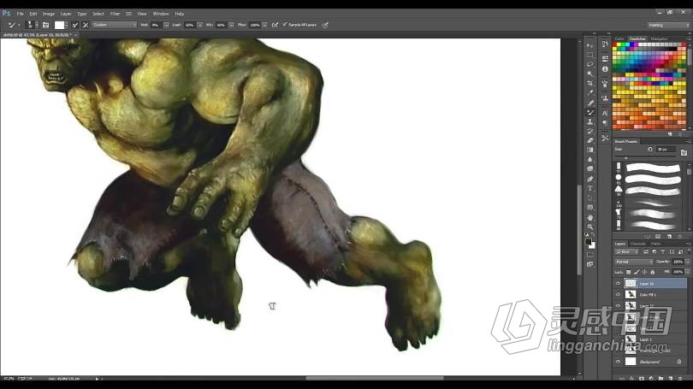
Task: Select the Magic Wand tool
Action: [590, 74]
